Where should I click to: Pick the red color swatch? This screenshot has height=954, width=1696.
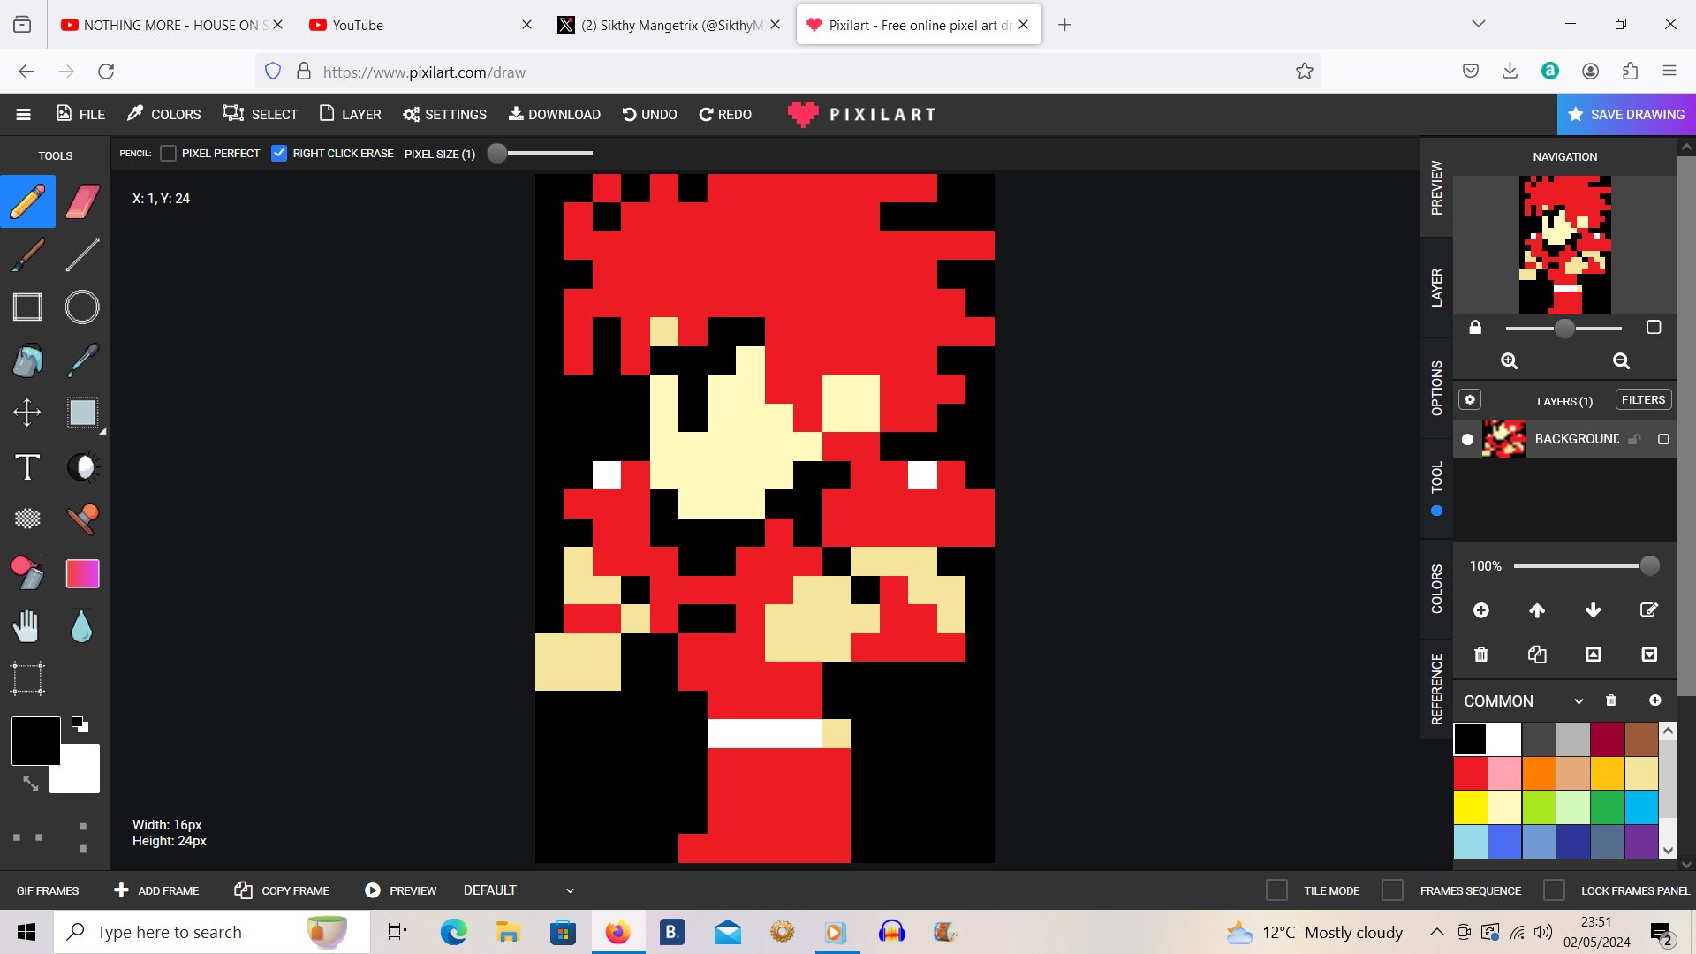tap(1470, 773)
